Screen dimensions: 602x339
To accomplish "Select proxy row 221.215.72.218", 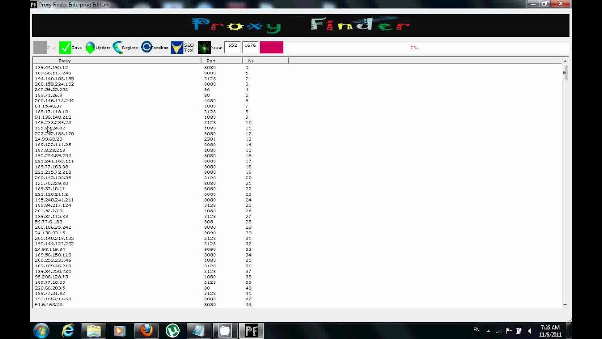I will pyautogui.click(x=53, y=172).
